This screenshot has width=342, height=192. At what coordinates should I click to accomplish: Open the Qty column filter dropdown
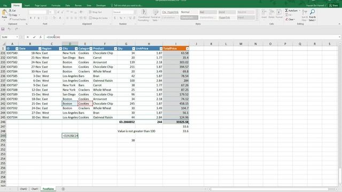point(134,49)
